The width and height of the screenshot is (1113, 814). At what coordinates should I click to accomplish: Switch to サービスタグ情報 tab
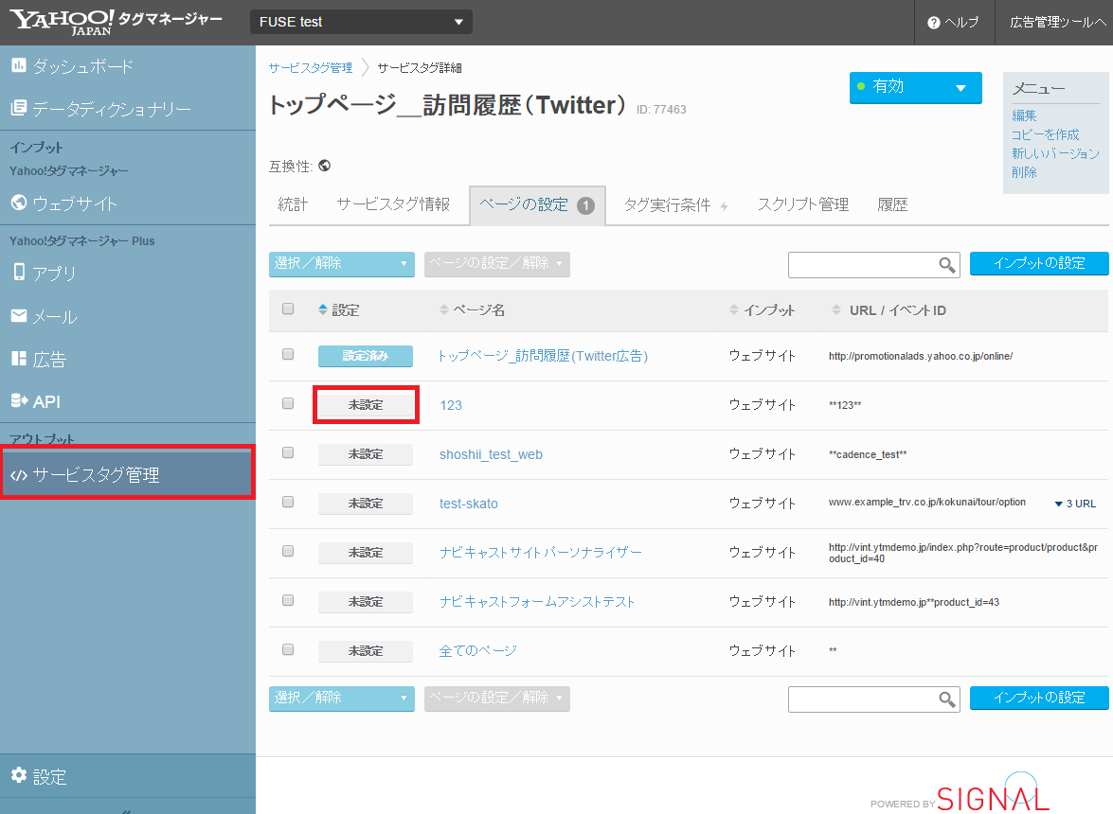pos(393,204)
